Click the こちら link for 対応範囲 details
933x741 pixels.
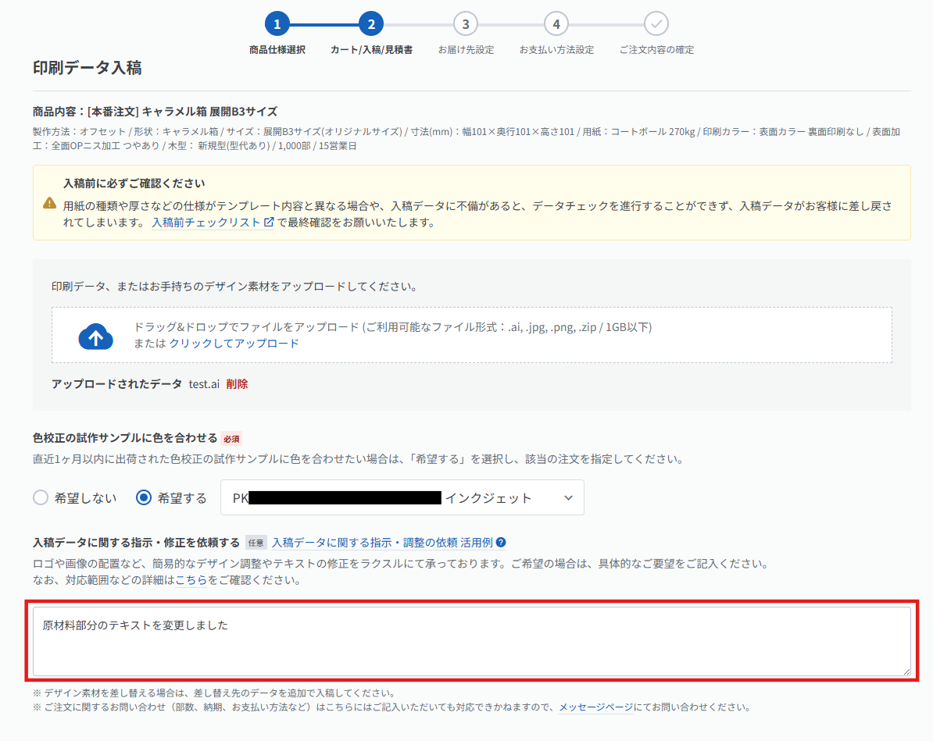pyautogui.click(x=191, y=580)
